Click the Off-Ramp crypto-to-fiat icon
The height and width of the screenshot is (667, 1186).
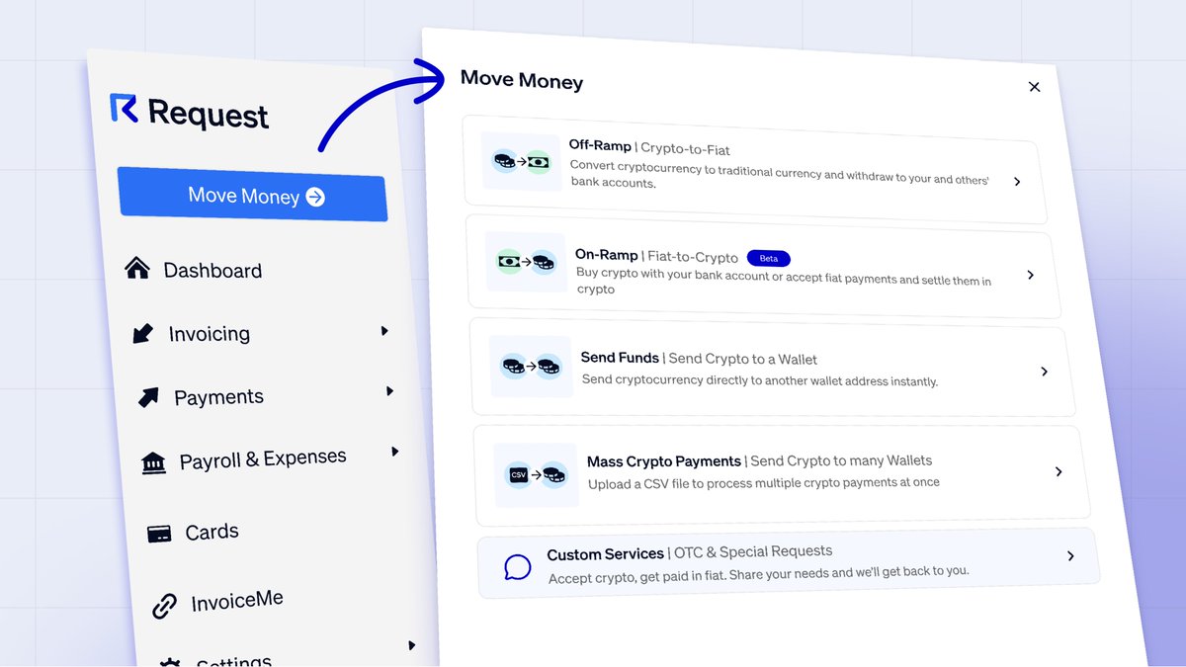522,161
